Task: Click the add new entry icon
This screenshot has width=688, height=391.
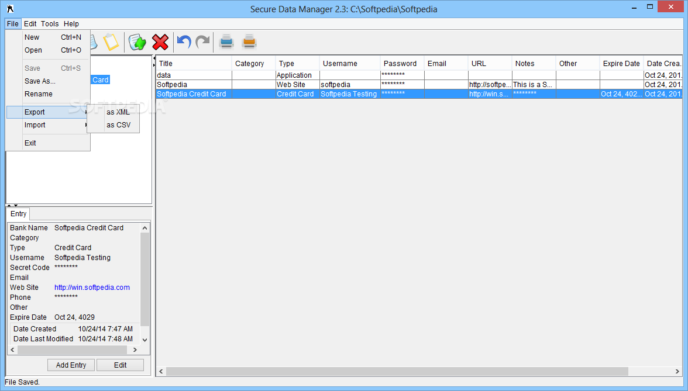Action: click(137, 42)
